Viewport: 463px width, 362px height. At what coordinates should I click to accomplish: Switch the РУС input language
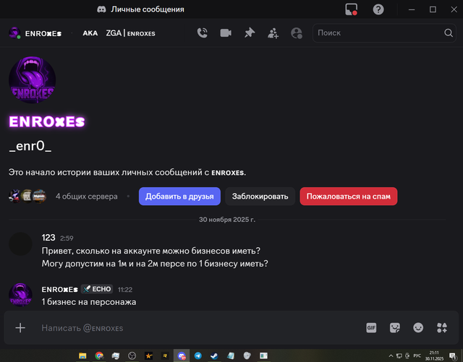coord(417,355)
